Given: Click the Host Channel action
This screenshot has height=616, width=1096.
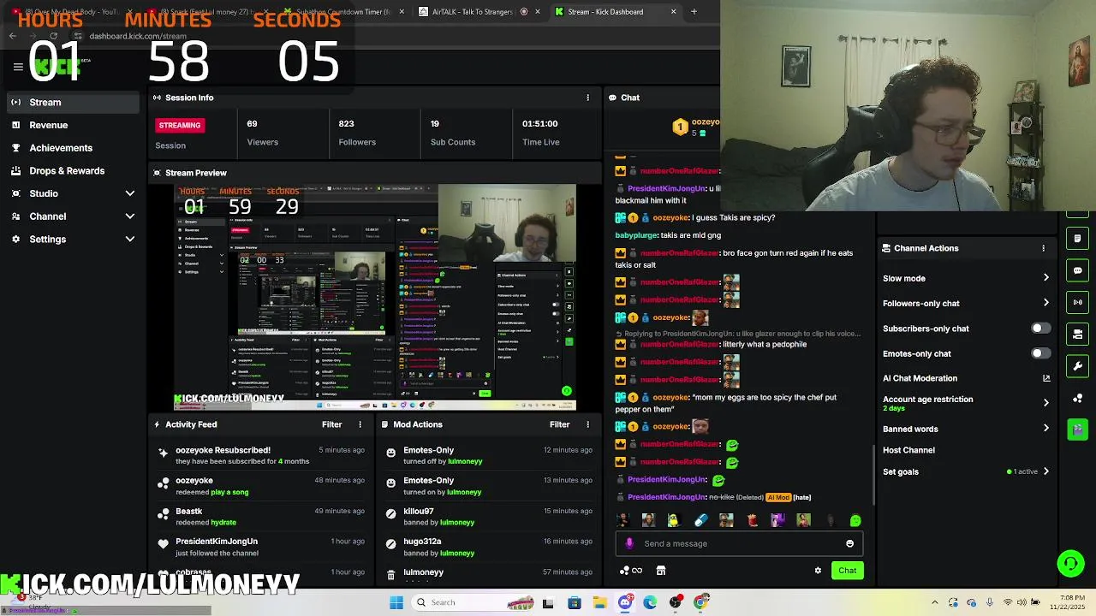Looking at the screenshot, I should pyautogui.click(x=908, y=450).
